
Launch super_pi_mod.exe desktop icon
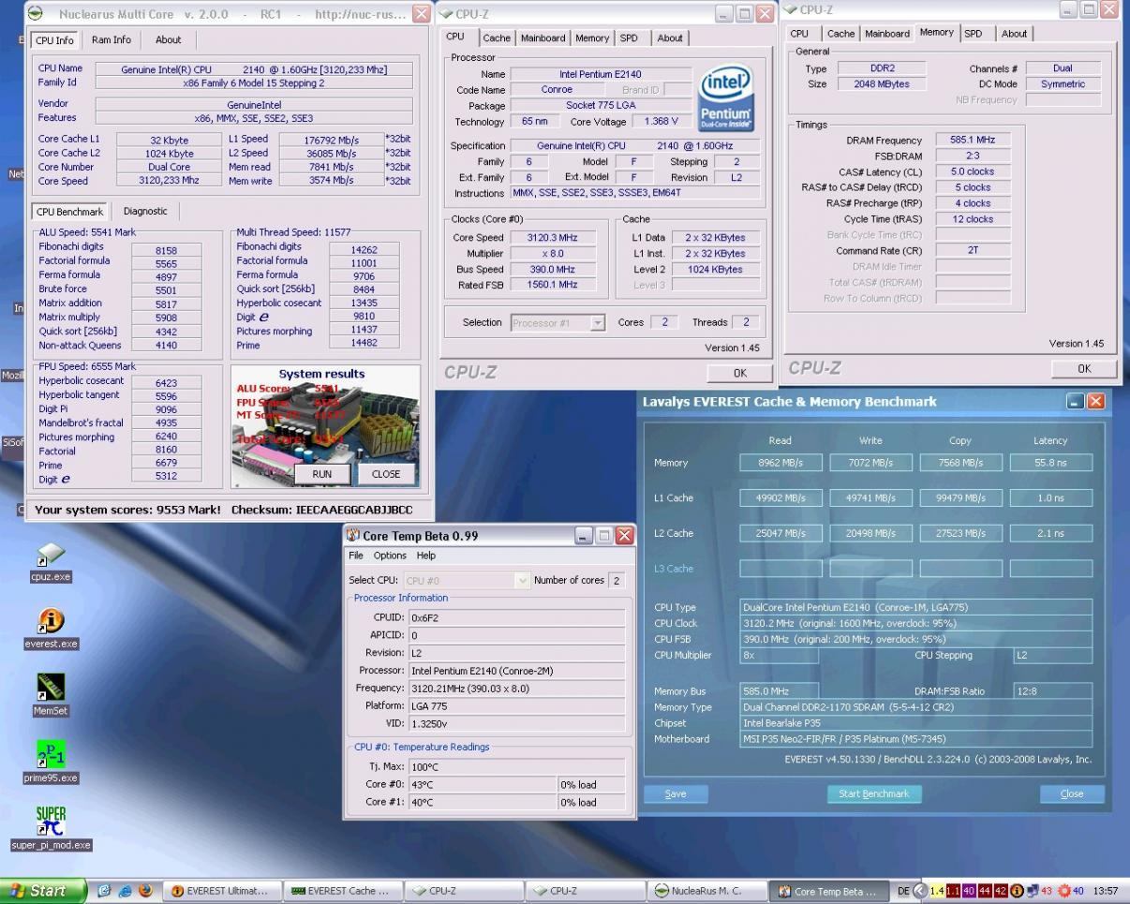click(x=51, y=829)
